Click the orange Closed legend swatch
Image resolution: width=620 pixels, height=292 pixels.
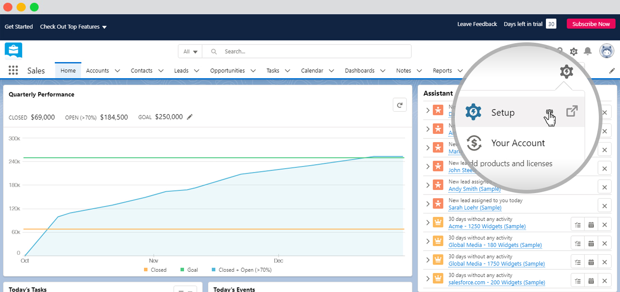pyautogui.click(x=146, y=270)
